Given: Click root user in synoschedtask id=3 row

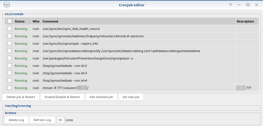Looking at the screenshot, I should point(36,73).
